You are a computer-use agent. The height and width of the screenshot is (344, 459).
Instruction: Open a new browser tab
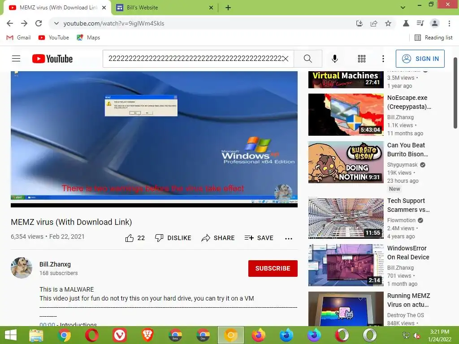(x=228, y=8)
